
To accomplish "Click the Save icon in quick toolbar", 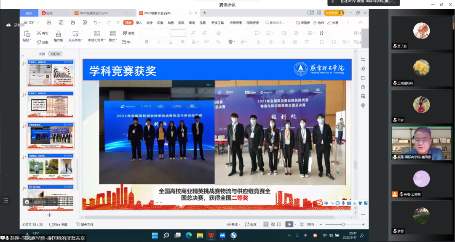I will click(49, 22).
